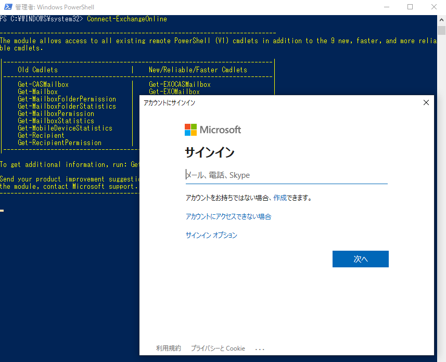Image resolution: width=446 pixels, height=362 pixels.
Task: Click the maximize icon of the PowerShell window
Action: [410, 7]
